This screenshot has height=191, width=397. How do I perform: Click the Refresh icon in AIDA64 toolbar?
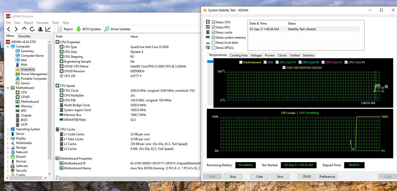32,29
